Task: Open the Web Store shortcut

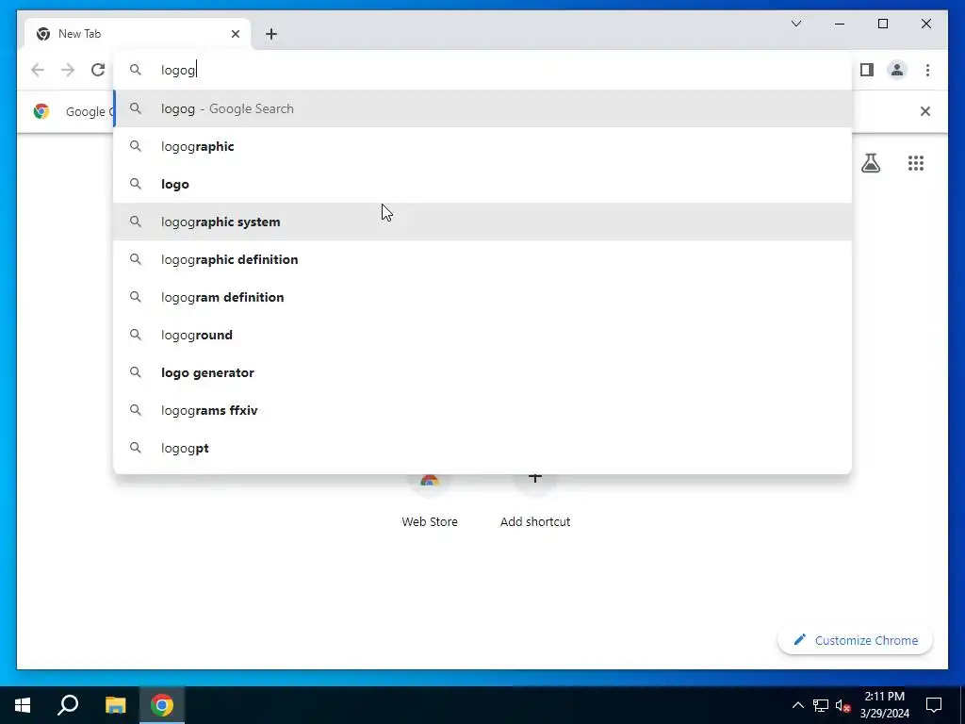Action: coord(430,502)
